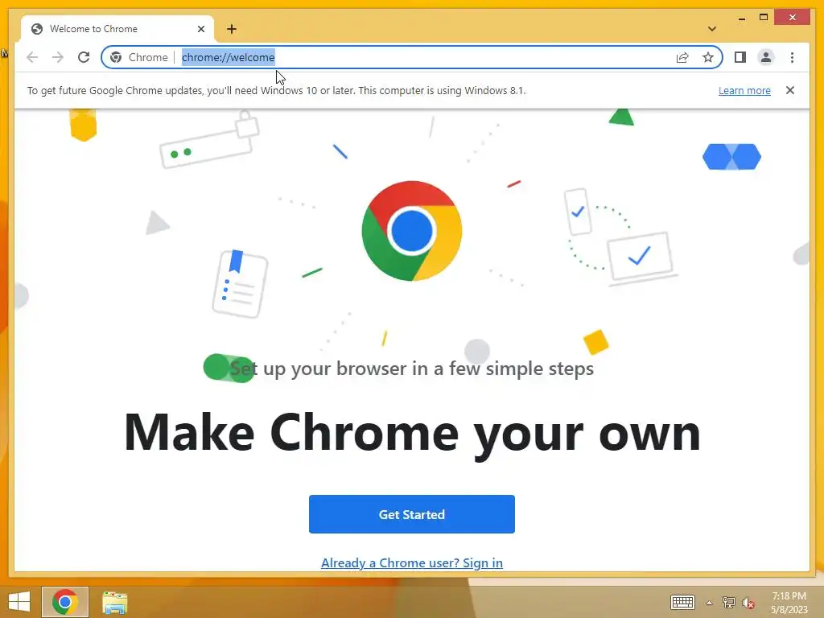Close the Welcome to Chrome tab
This screenshot has height=618, width=824.
point(200,29)
